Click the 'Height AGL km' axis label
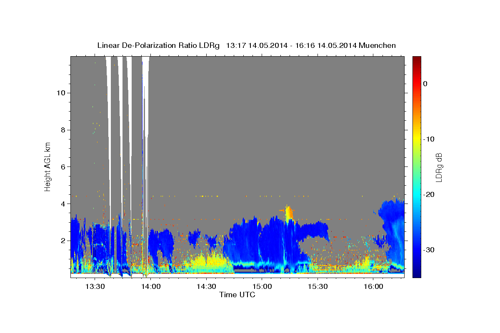Screen dimensions: 500x333 pyautogui.click(x=48, y=166)
